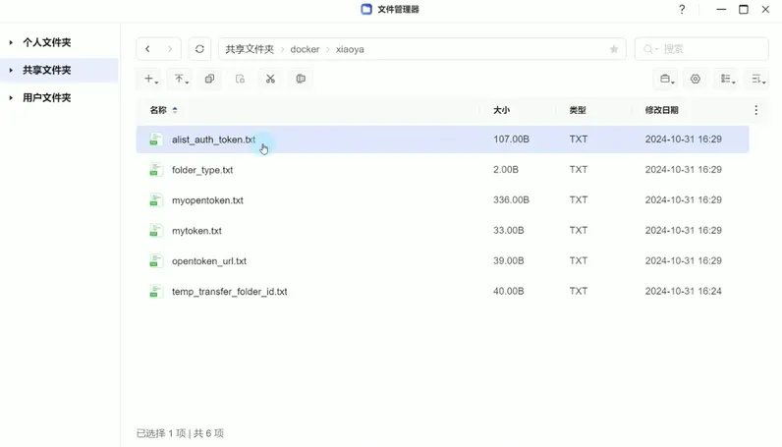This screenshot has width=782, height=447.
Task: Star the current path as favorite
Action: click(x=614, y=49)
